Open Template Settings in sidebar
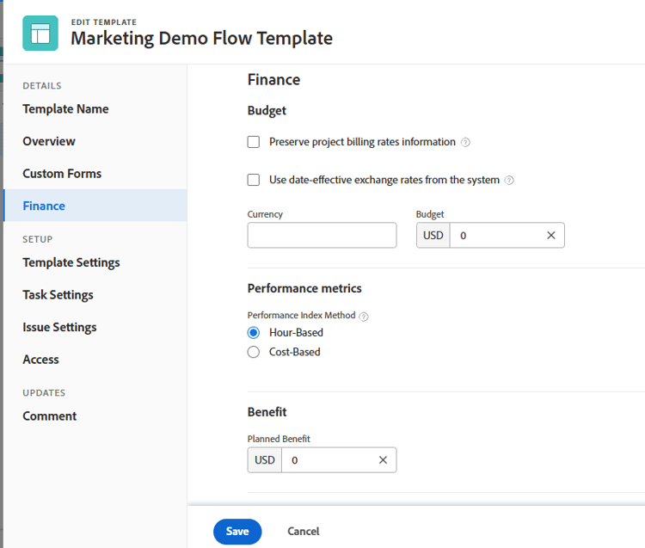645x548 pixels. 71,262
